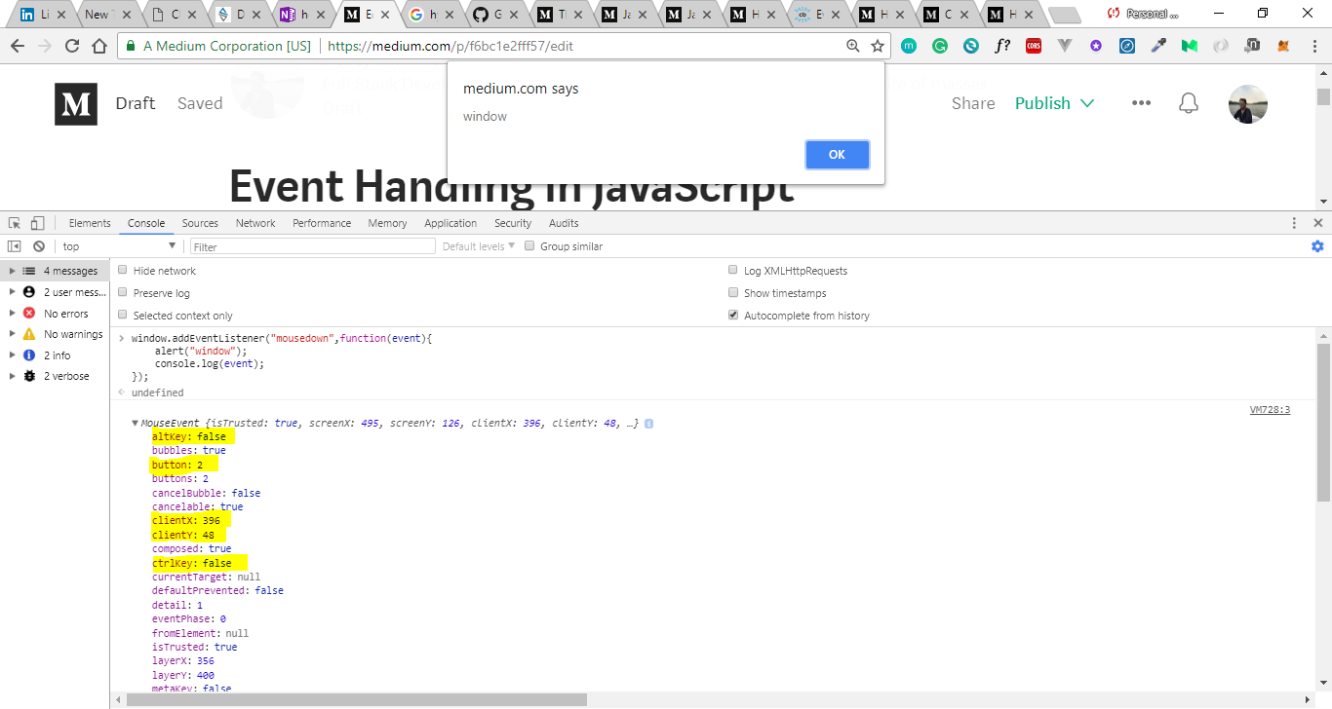
Task: Open the Memory tab
Action: click(387, 223)
